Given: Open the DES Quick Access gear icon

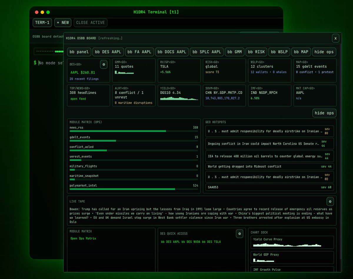Looking at the screenshot, I should pyautogui.click(x=239, y=234).
